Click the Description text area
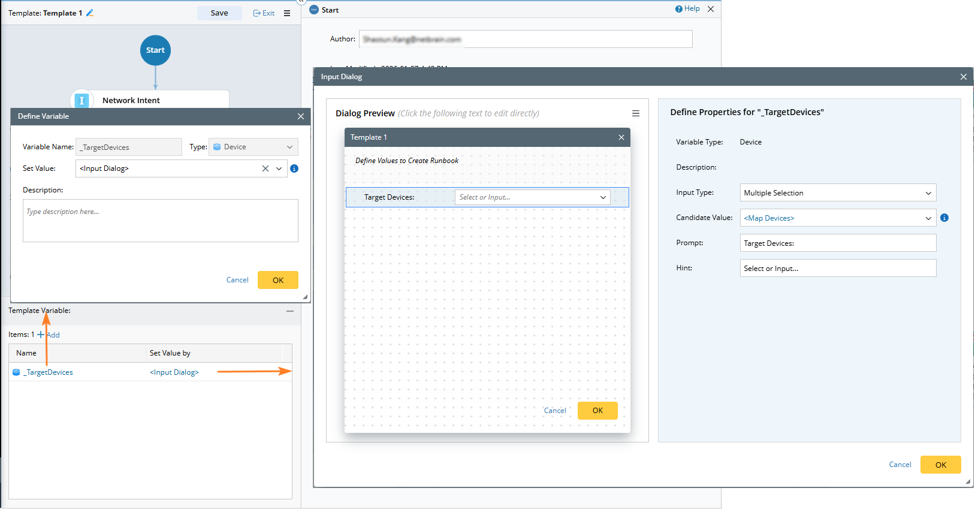This screenshot has width=975, height=509. pyautogui.click(x=160, y=221)
